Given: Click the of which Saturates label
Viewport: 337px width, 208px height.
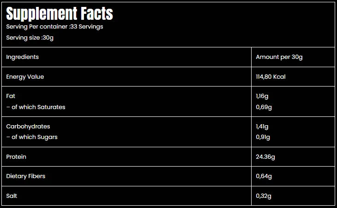Looking at the screenshot, I should click(x=36, y=107).
